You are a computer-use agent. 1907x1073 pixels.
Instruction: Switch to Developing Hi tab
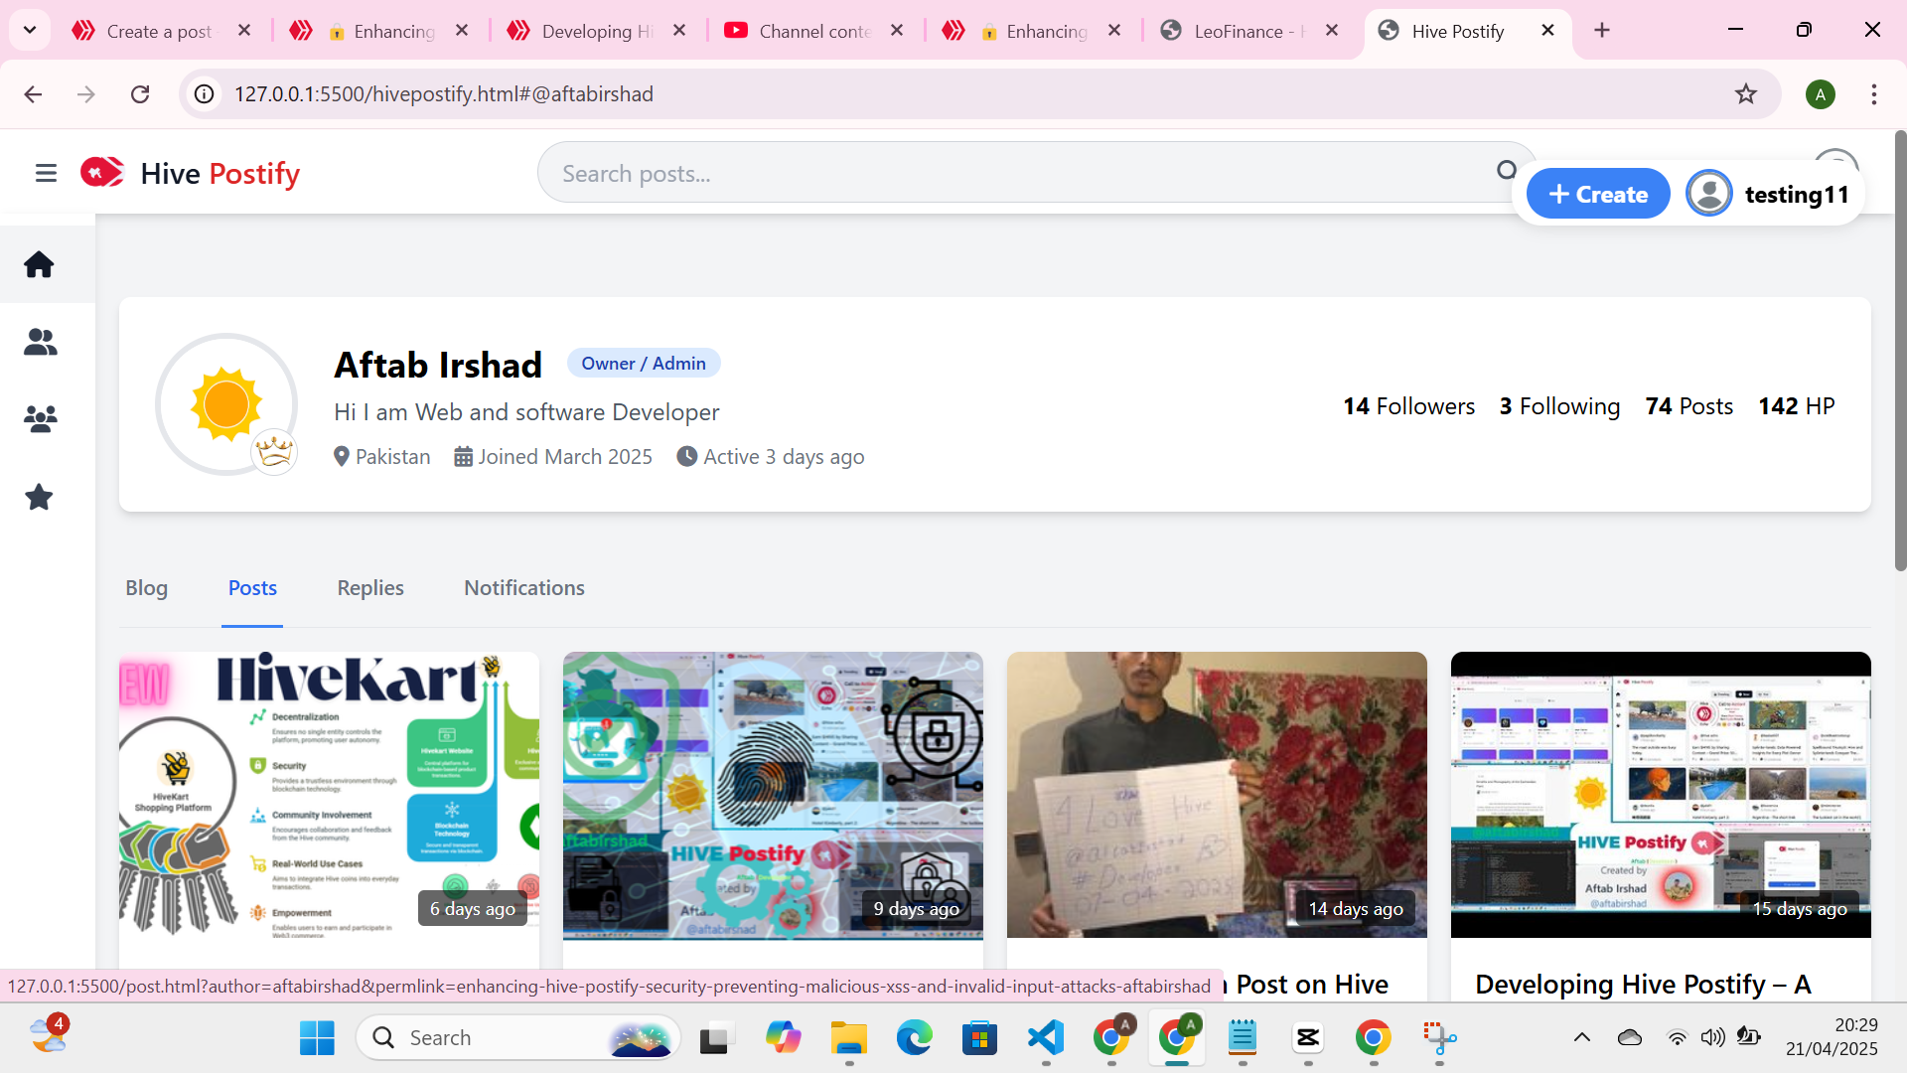pyautogui.click(x=597, y=31)
